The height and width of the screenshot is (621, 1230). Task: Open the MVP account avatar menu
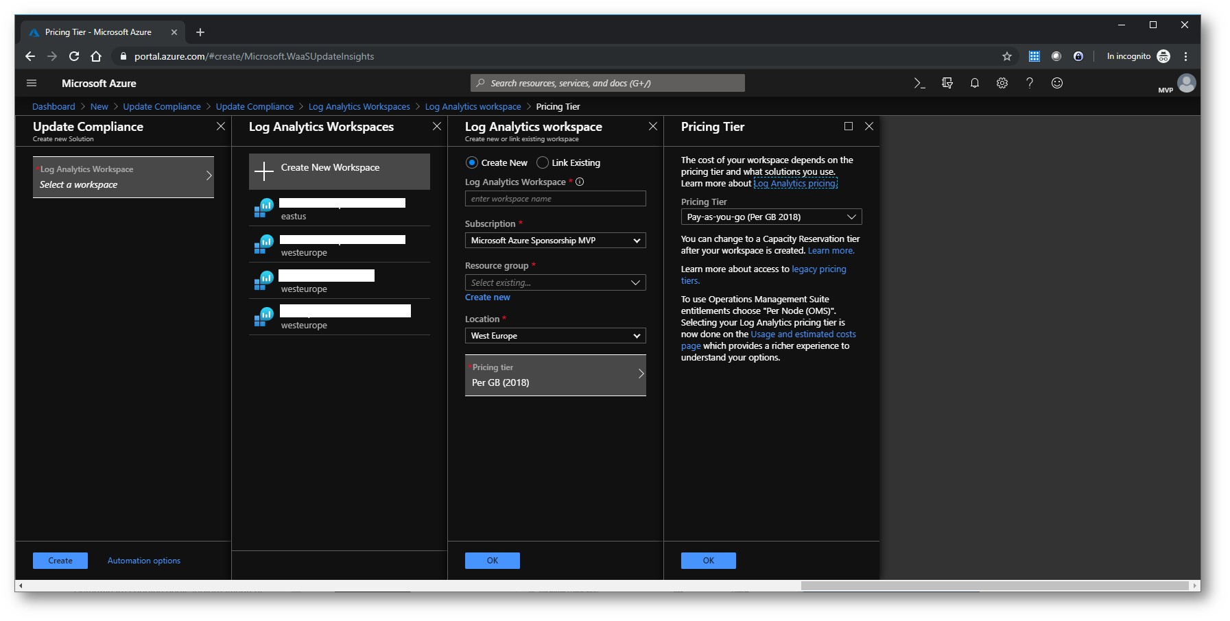(x=1187, y=83)
